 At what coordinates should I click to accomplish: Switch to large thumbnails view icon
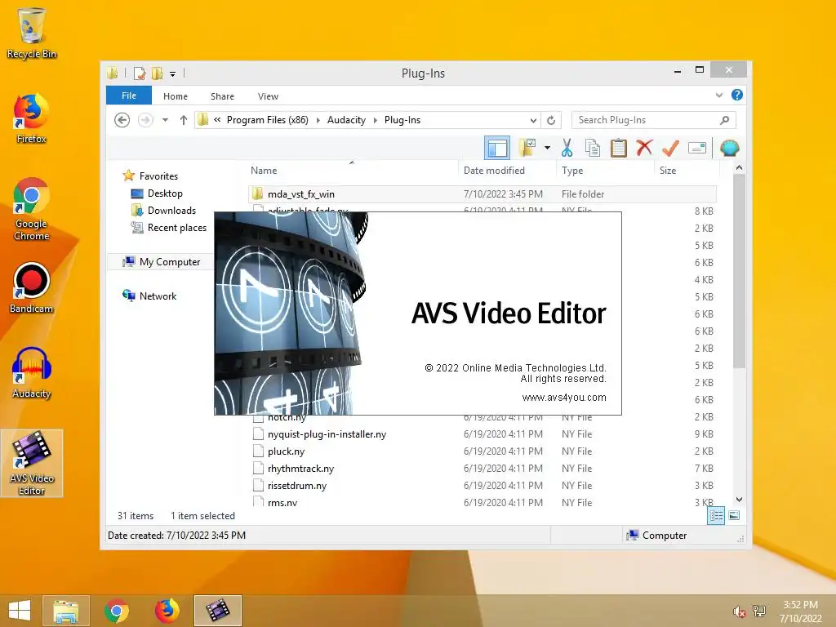coord(734,516)
